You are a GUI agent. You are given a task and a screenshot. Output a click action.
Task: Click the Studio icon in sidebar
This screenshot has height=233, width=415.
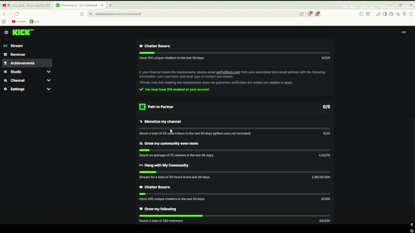[5, 72]
